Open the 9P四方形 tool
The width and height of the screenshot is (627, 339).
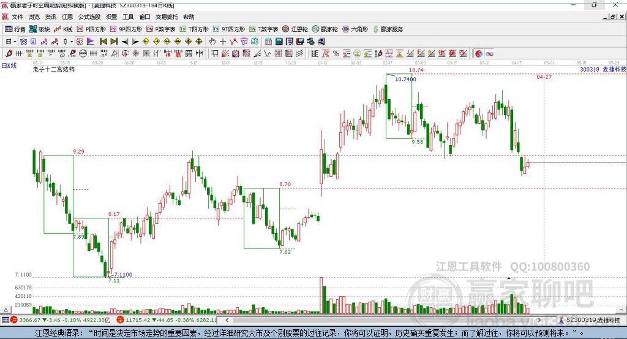126,29
